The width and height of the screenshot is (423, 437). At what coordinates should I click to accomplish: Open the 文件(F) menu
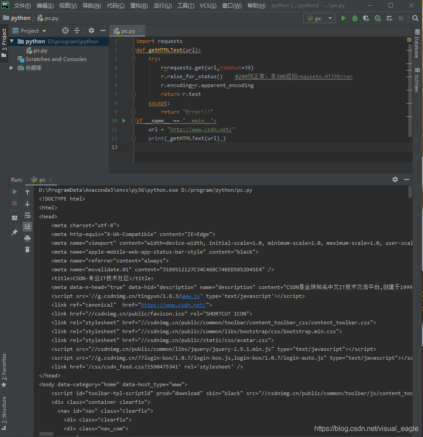[22, 6]
